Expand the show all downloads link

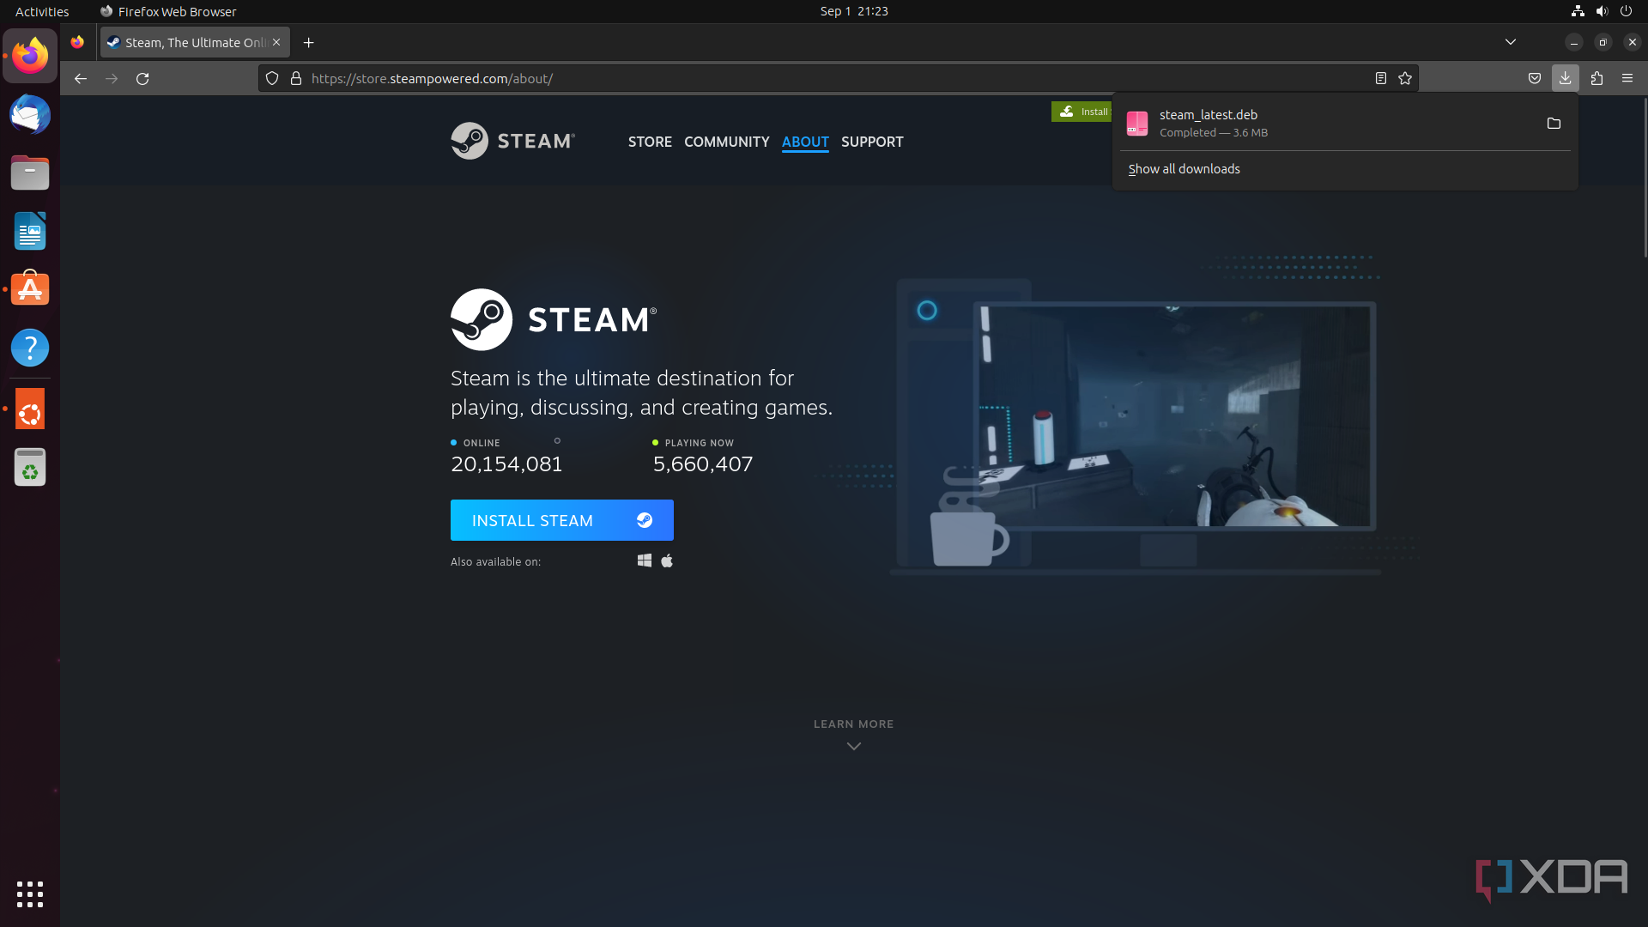1184,168
